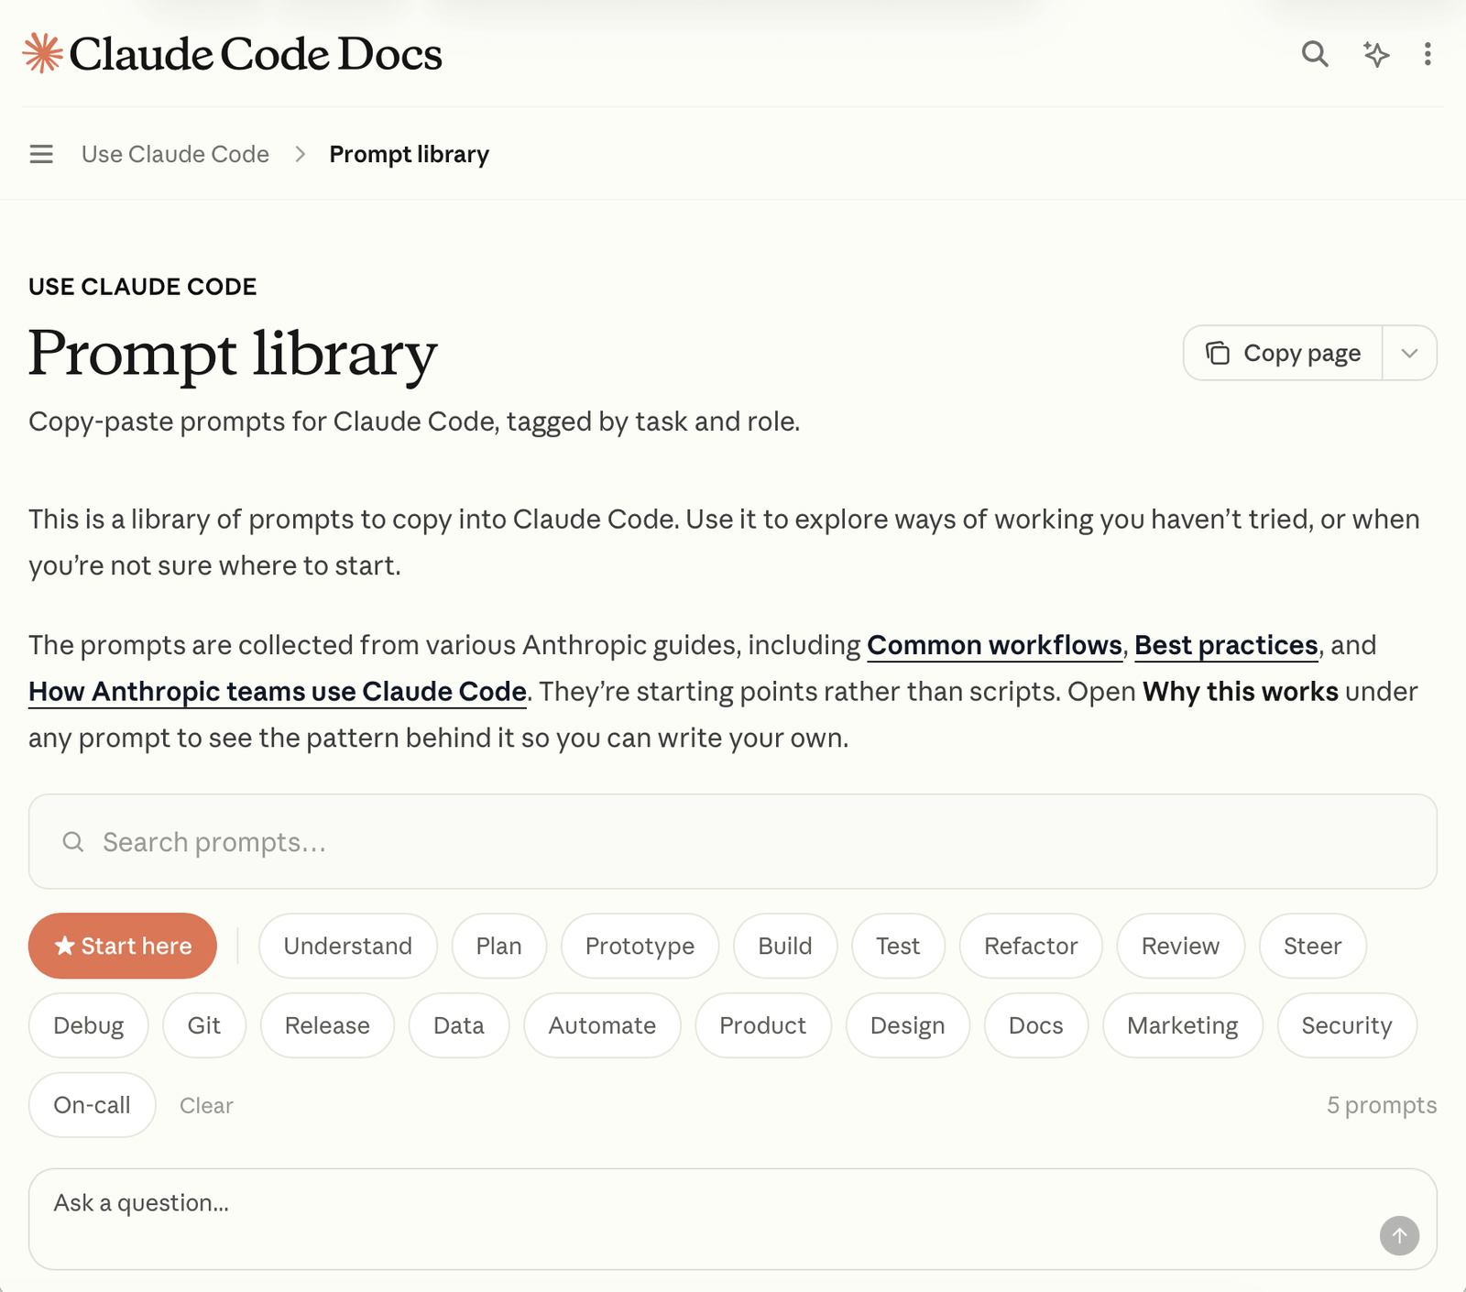Toggle the Plan filter chip
1466x1292 pixels.
pos(499,946)
